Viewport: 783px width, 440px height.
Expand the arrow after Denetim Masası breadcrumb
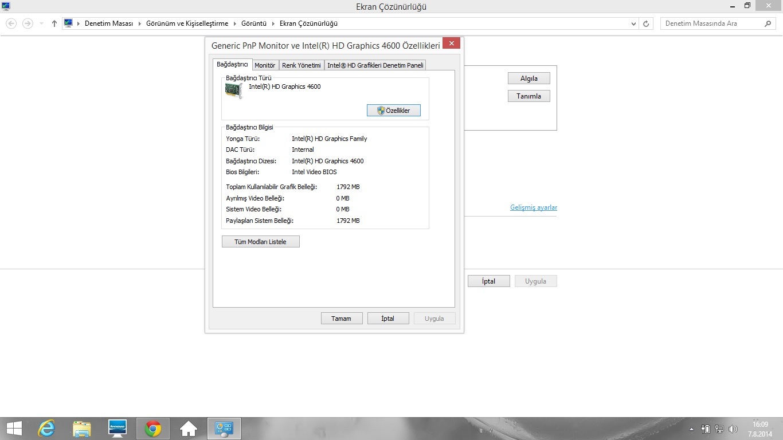[140, 23]
